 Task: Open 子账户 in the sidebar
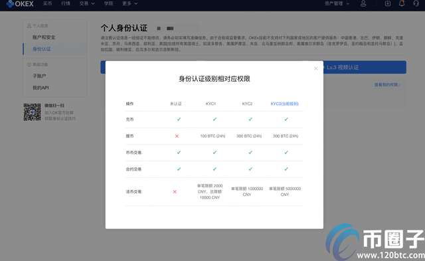coord(39,76)
